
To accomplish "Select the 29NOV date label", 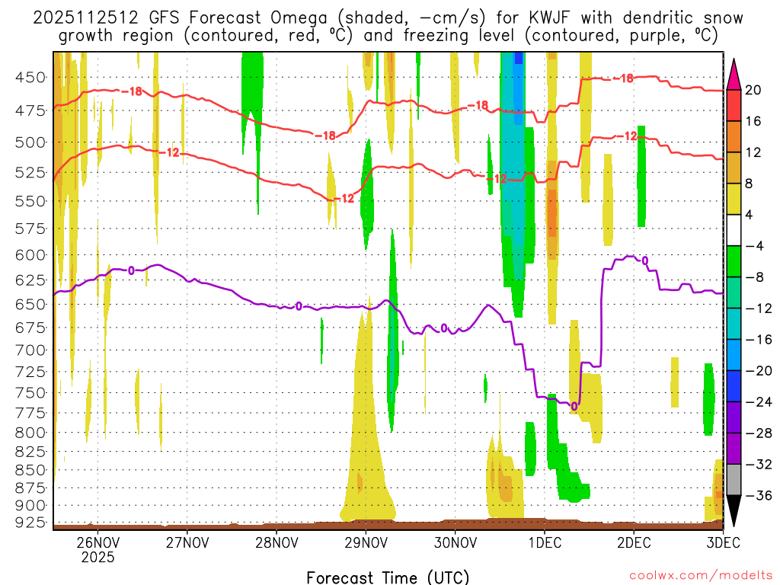I will [366, 542].
